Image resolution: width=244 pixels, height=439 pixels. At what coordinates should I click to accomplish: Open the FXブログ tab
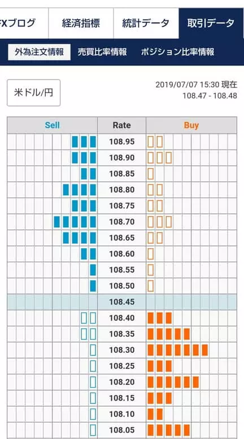click(x=24, y=23)
